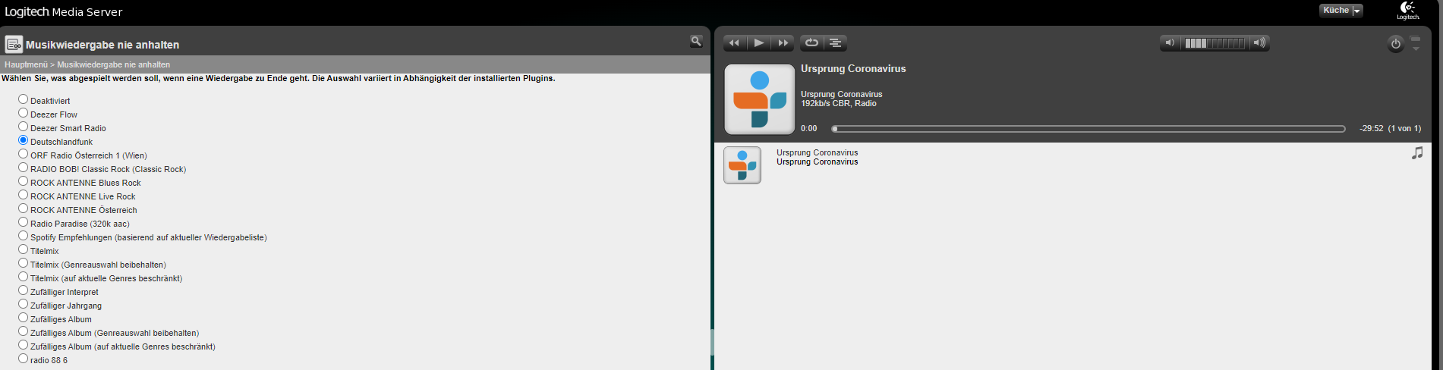Viewport: 1443px width, 370px height.
Task: Pick ROCK ANTENNE Österreich option
Action: [x=24, y=209]
